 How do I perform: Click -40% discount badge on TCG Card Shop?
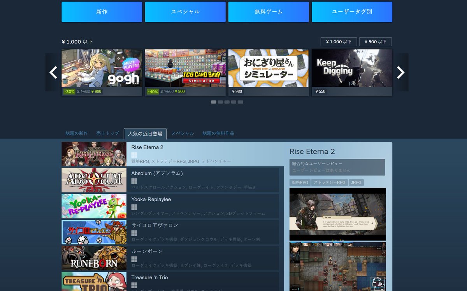point(153,92)
